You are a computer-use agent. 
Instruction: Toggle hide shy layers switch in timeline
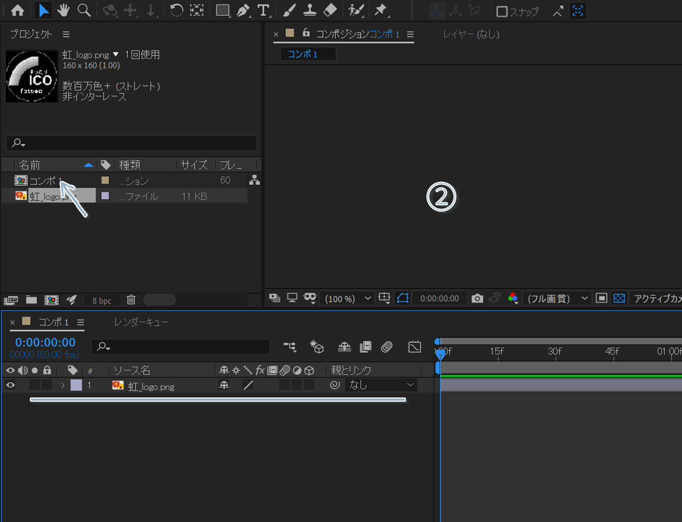[x=344, y=346]
